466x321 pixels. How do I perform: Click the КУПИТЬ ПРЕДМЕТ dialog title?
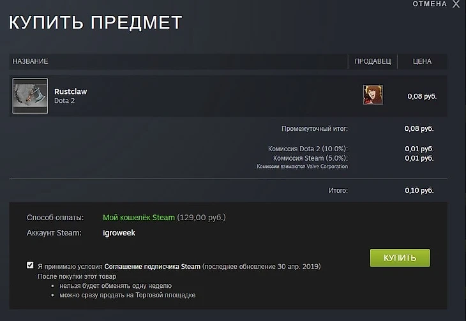pos(95,22)
